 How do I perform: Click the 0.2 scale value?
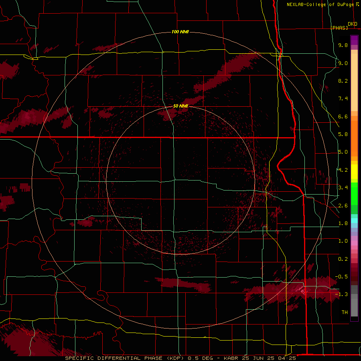(x=343, y=259)
